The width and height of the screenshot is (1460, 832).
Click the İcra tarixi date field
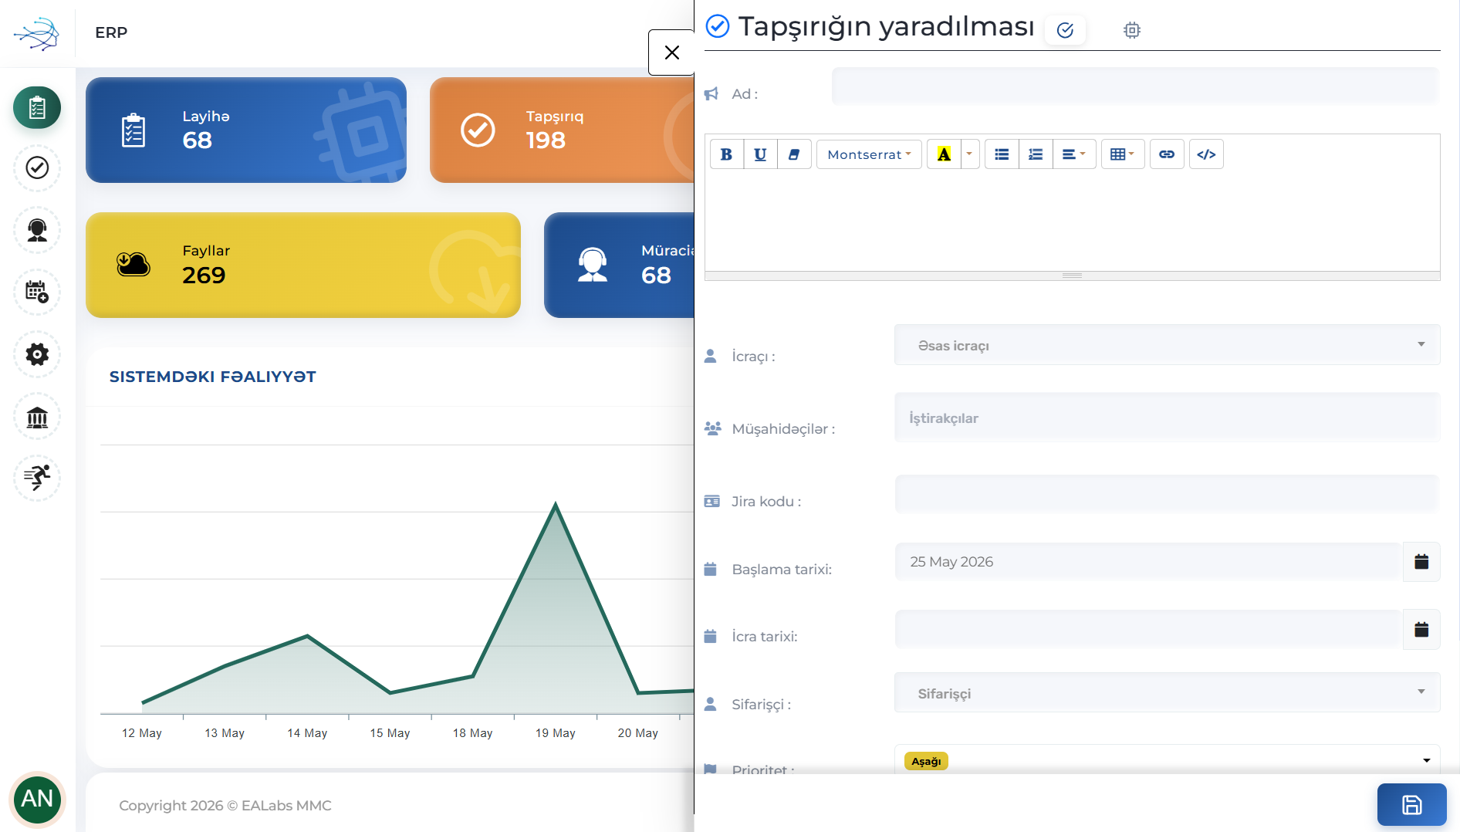pyautogui.click(x=1148, y=630)
